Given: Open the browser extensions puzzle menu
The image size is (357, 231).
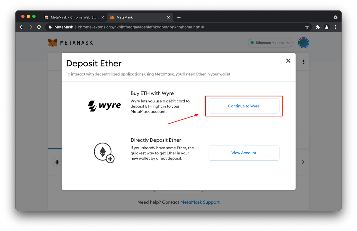Looking at the screenshot, I should pyautogui.click(x=318, y=27).
